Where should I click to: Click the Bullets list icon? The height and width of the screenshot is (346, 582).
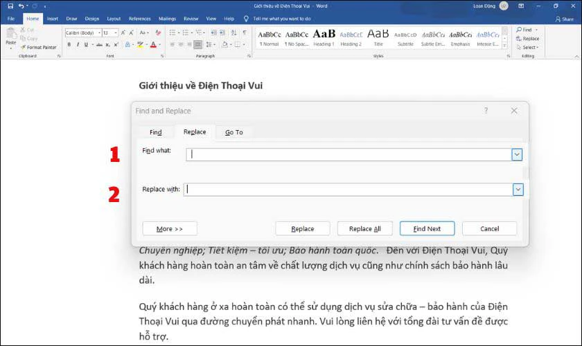tap(173, 33)
